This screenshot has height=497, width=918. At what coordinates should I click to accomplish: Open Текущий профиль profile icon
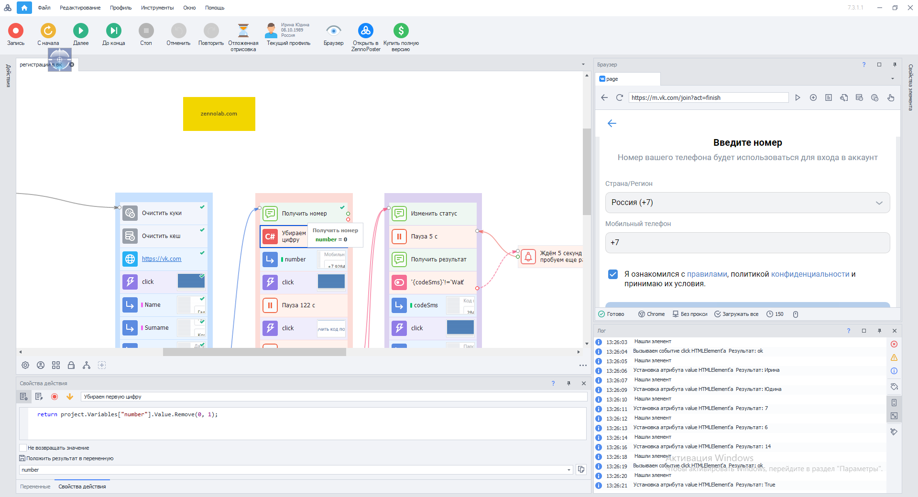272,31
